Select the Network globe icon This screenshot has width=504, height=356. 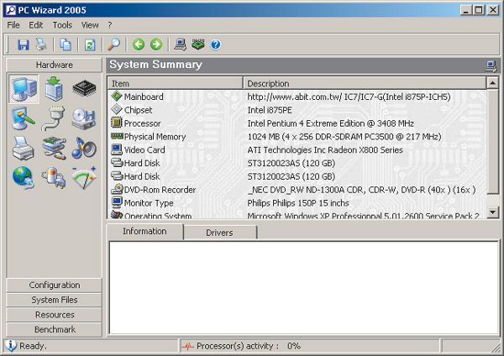[x=24, y=178]
